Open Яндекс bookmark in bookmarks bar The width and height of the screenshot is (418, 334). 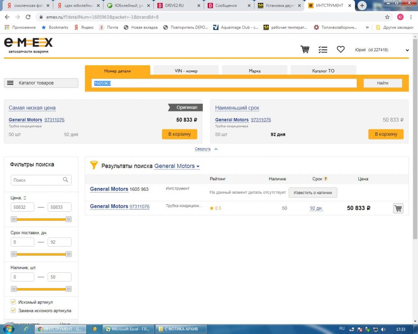[84, 27]
